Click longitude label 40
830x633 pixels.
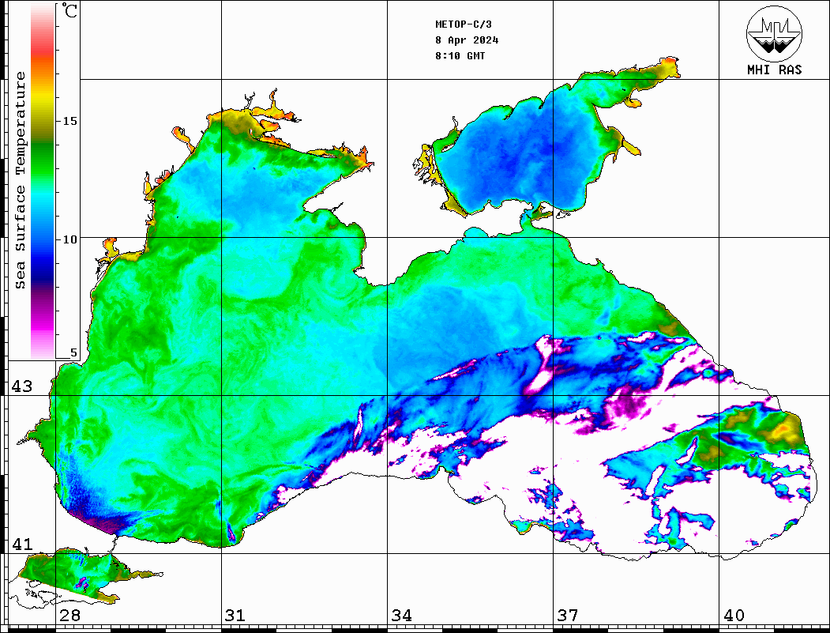pyautogui.click(x=734, y=615)
